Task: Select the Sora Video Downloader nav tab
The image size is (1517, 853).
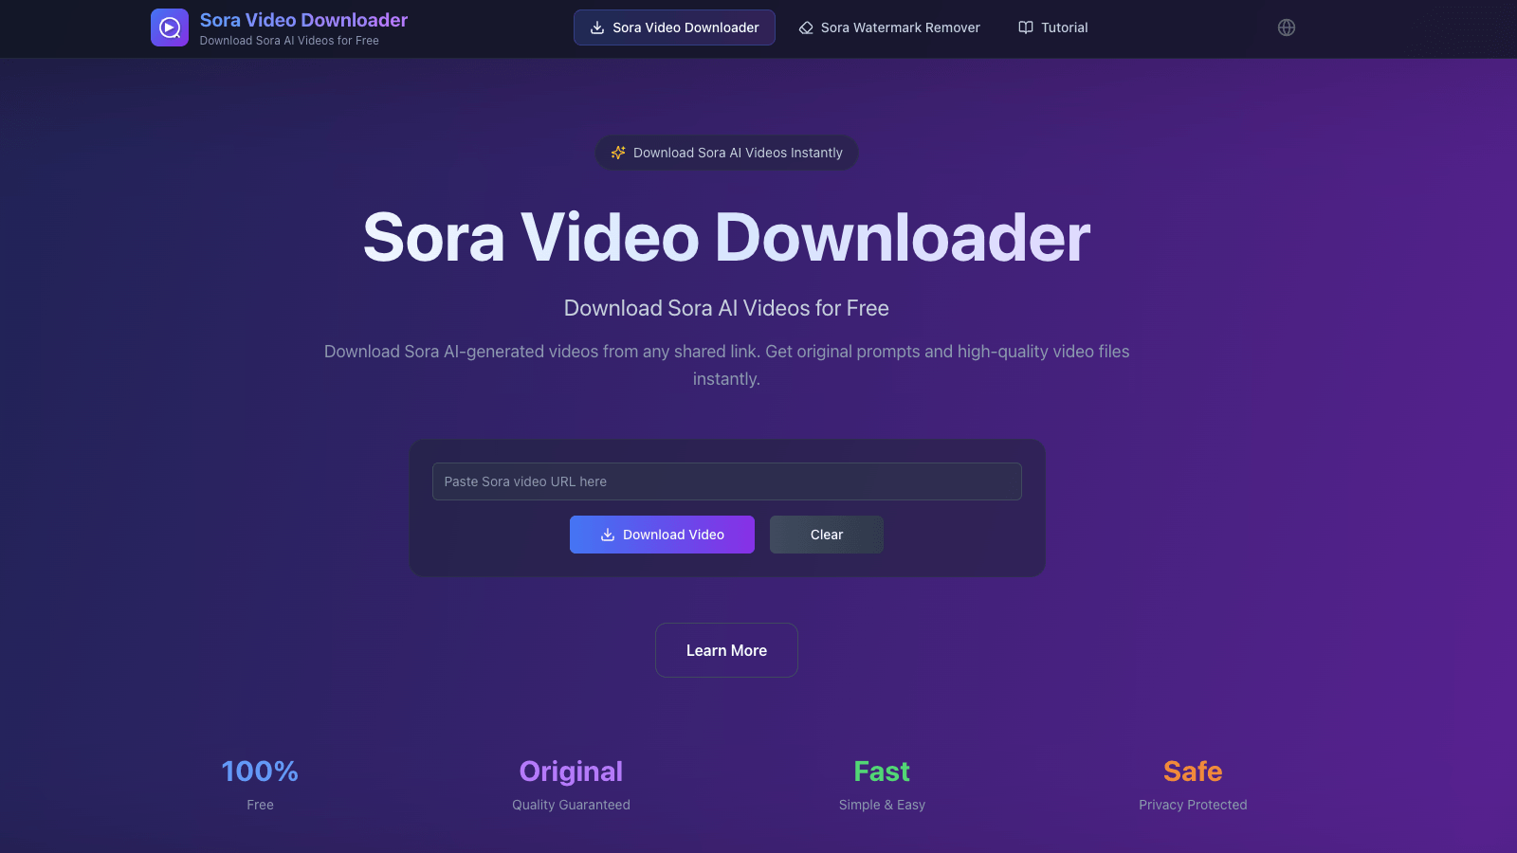Action: (674, 27)
